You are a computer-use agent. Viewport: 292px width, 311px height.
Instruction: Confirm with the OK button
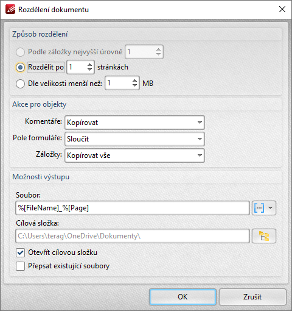182,297
